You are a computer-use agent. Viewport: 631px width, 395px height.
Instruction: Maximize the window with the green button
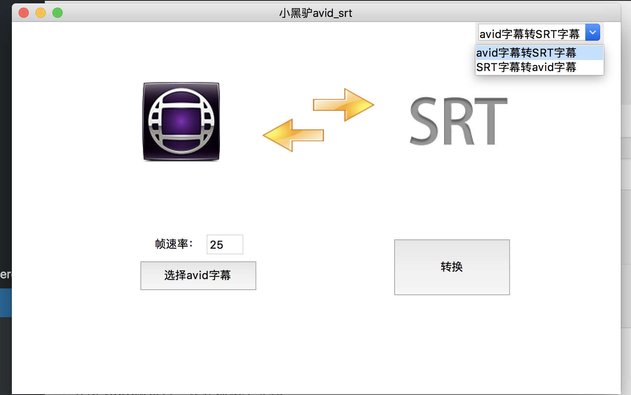click(x=58, y=13)
